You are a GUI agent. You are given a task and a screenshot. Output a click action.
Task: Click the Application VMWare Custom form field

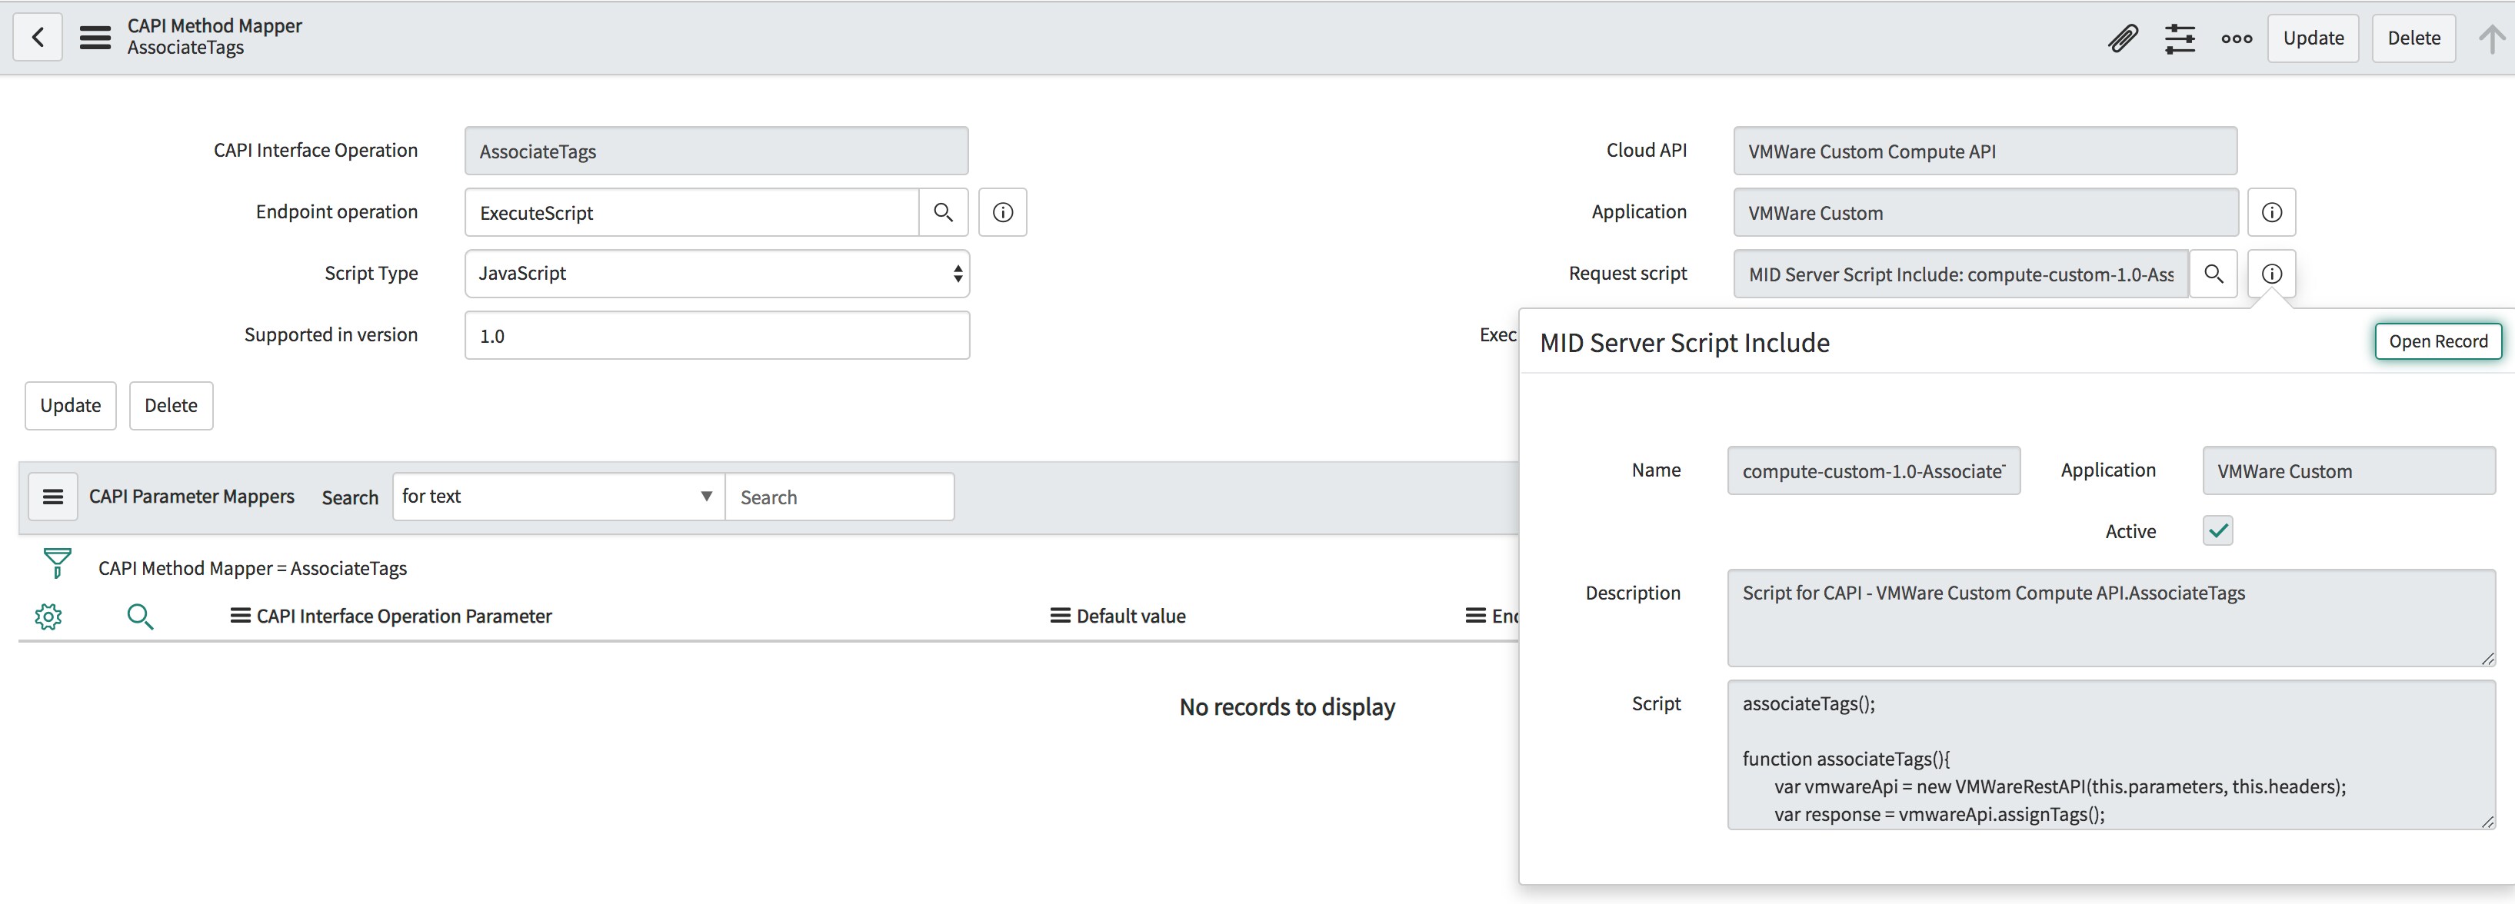pos(1985,212)
